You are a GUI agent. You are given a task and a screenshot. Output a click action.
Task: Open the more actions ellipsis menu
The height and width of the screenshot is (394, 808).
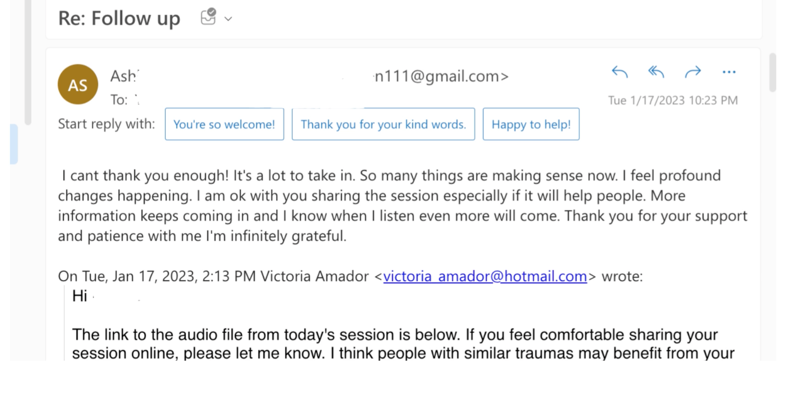[x=729, y=72]
